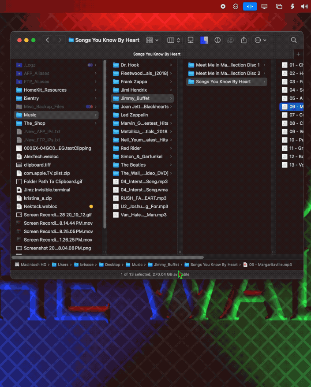The width and height of the screenshot is (311, 387).
Task: Click Jimmy_Buffet in the path bar
Action: click(x=164, y=264)
